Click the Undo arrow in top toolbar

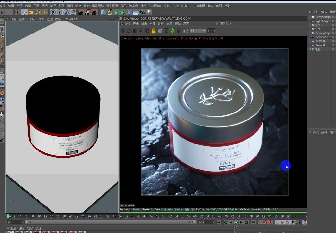tap(3, 12)
